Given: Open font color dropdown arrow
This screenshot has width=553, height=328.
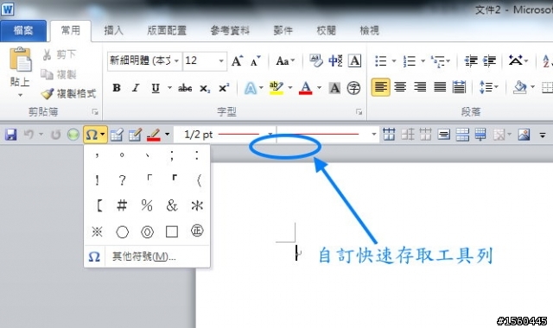Looking at the screenshot, I should point(319,88).
